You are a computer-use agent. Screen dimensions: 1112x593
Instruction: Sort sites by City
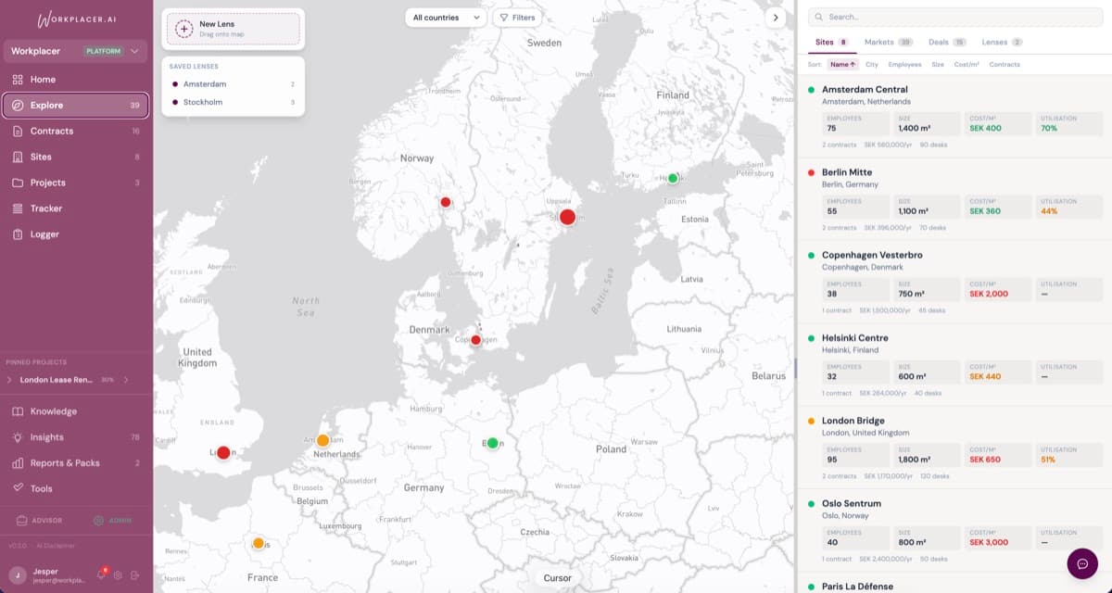(x=872, y=65)
